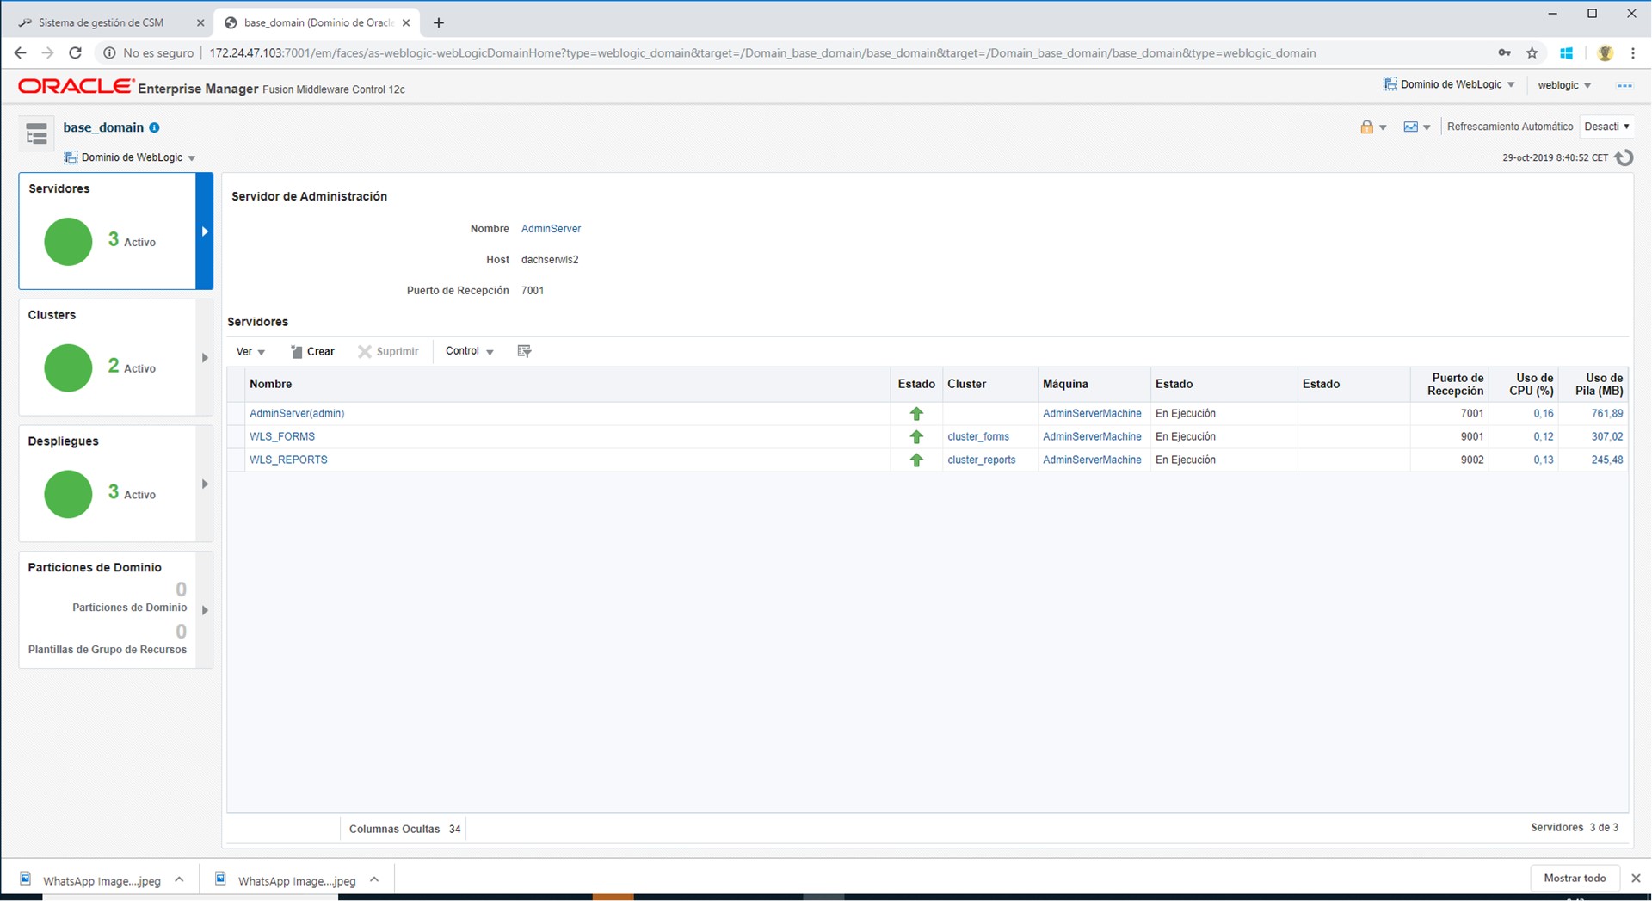The width and height of the screenshot is (1652, 901).
Task: Click the Crear server button
Action: point(312,351)
